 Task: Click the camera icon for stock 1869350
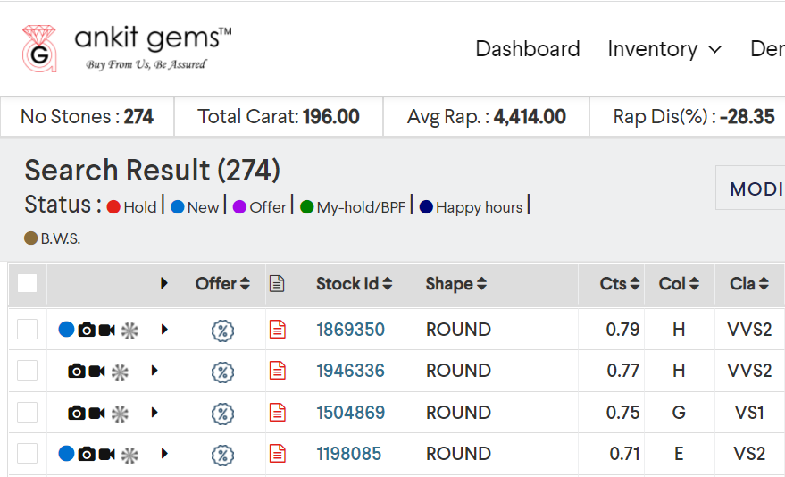[x=87, y=330]
